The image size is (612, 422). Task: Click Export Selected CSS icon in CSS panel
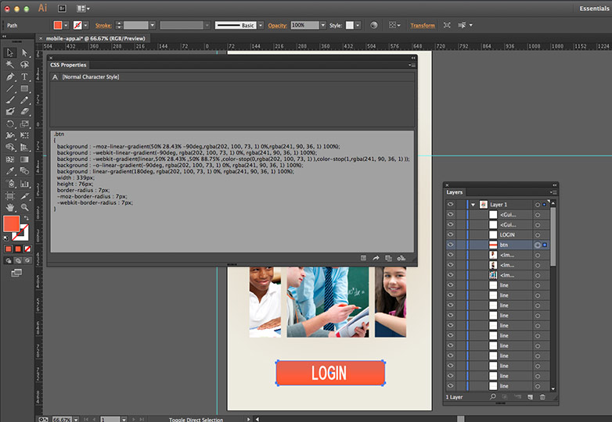click(x=376, y=258)
